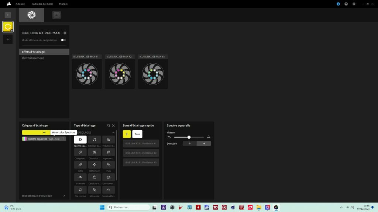Collapse the PRÉRÉGLAGES section chevron
378x212 pixels.
(x=113, y=132)
